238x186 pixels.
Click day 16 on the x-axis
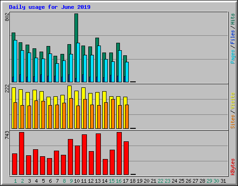coord(119,181)
